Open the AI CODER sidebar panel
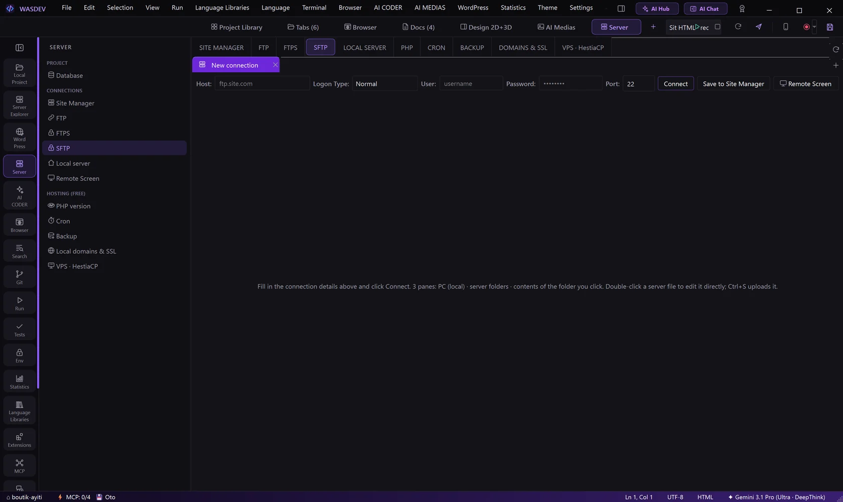Image resolution: width=843 pixels, height=502 pixels. 20,196
